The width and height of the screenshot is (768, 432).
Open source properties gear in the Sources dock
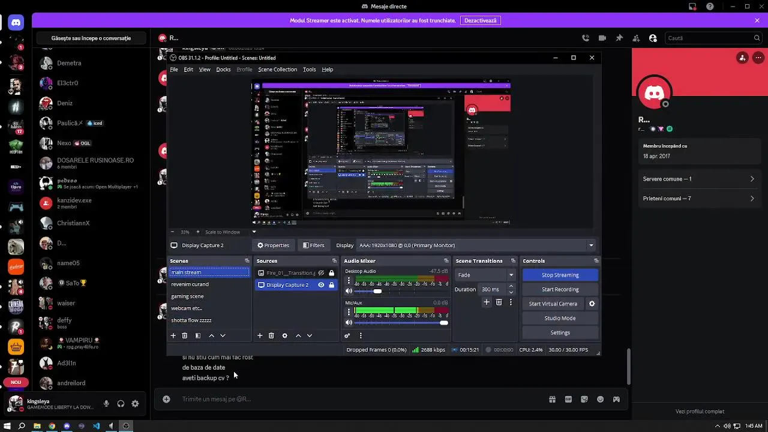[x=285, y=336]
